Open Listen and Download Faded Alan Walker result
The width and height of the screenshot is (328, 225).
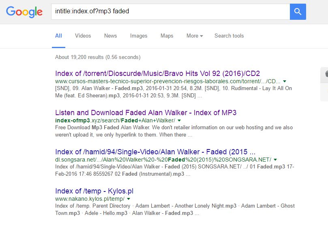click(x=146, y=112)
